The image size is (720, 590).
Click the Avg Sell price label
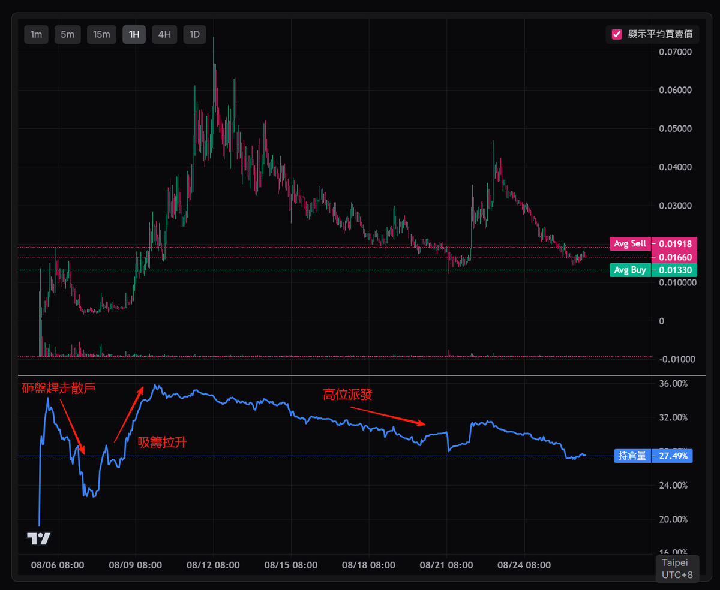click(x=630, y=243)
